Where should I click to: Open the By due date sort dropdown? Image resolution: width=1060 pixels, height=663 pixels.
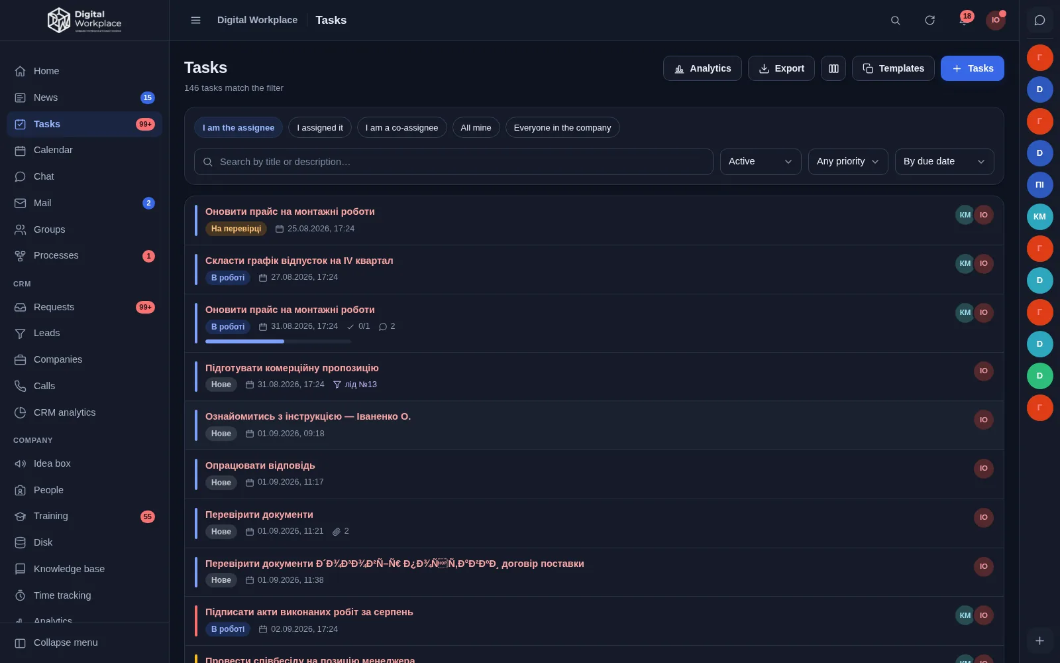click(944, 162)
